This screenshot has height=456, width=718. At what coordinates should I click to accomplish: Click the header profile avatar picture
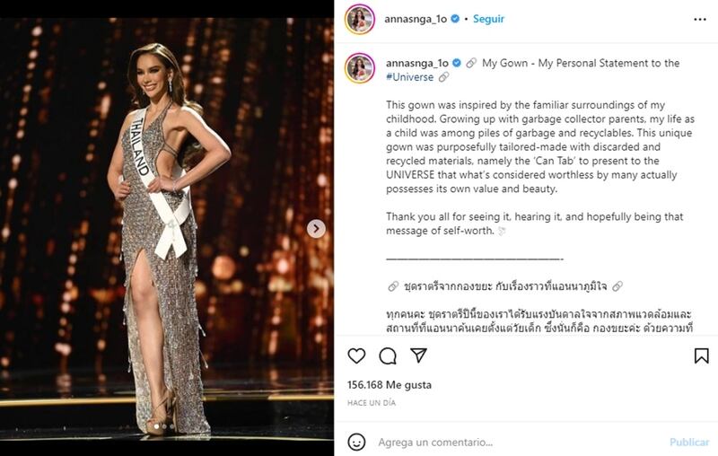[x=360, y=19]
